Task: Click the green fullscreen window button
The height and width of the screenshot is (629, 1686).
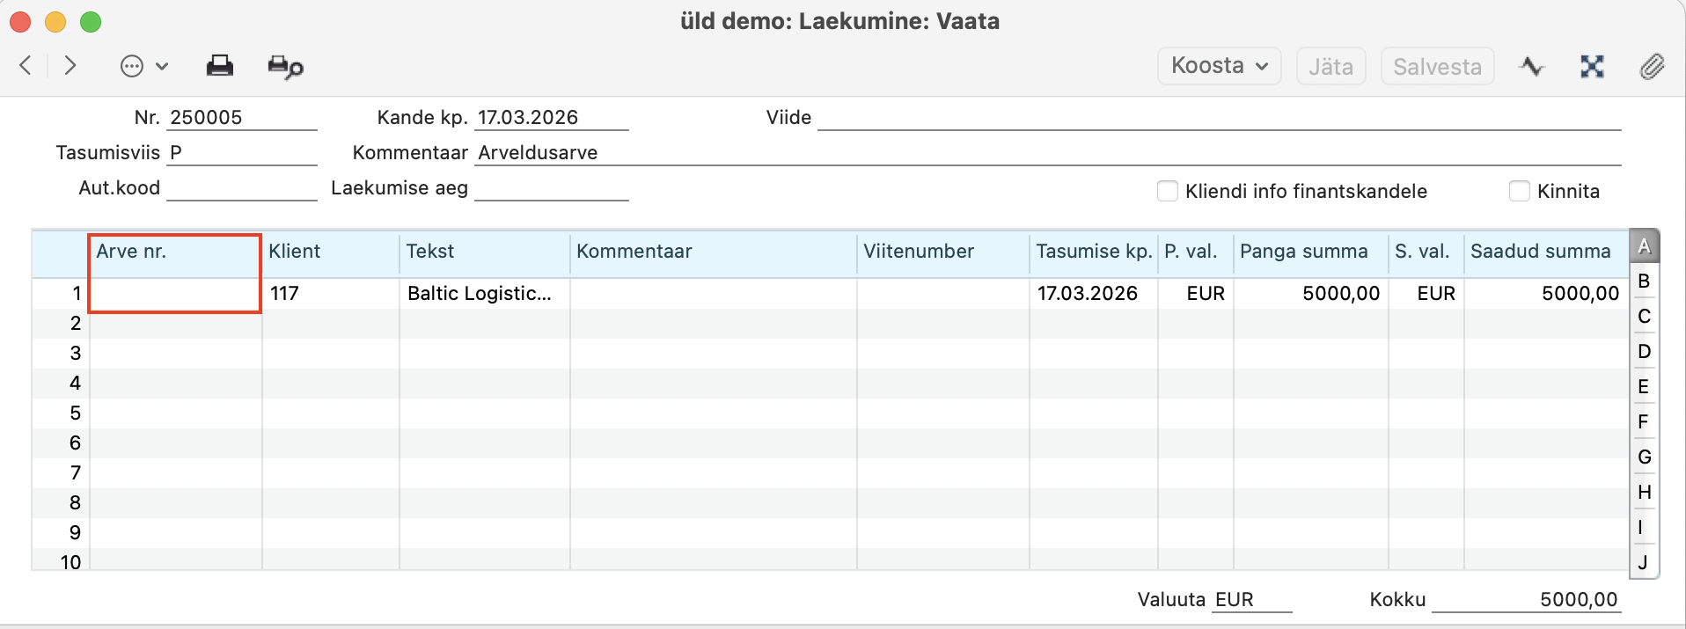Action: 91,22
